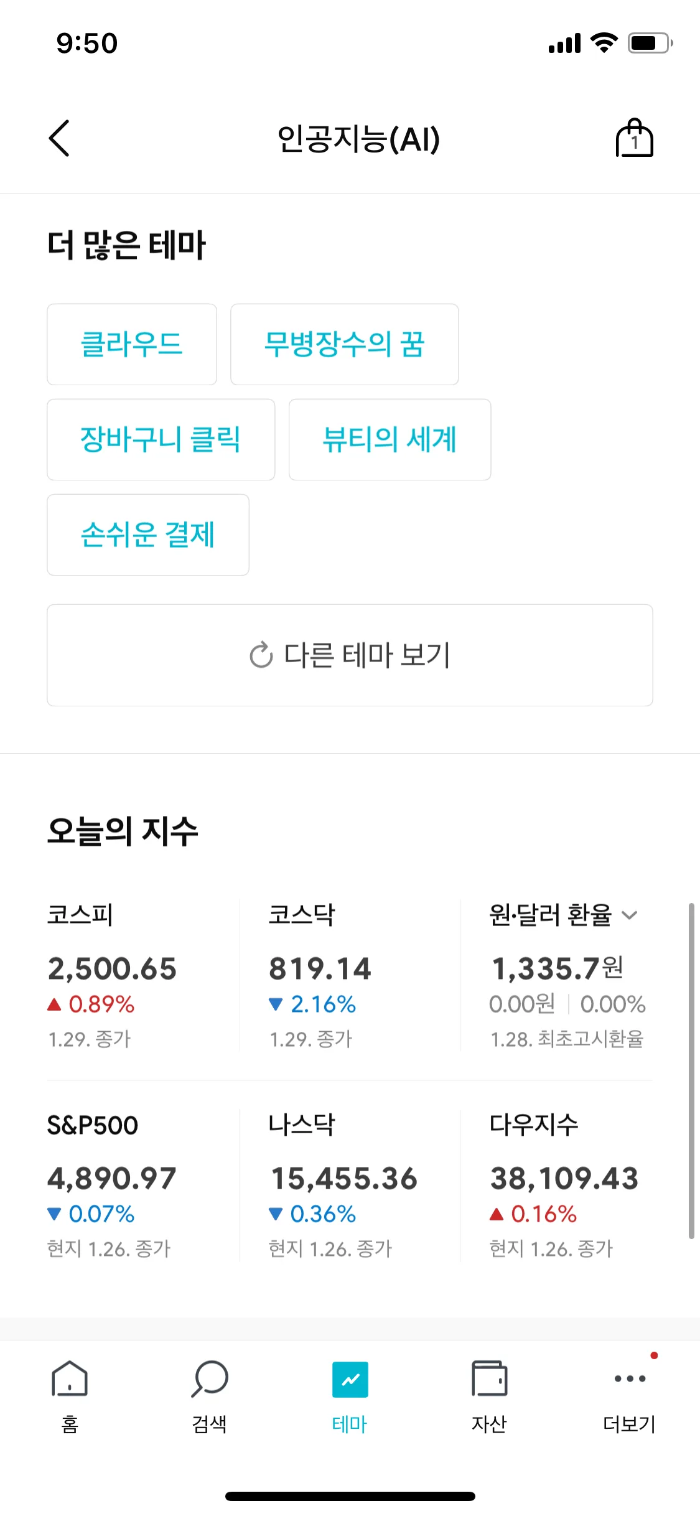The height and width of the screenshot is (1516, 700).
Task: Open the 나스닥 index card
Action: tap(343, 1184)
